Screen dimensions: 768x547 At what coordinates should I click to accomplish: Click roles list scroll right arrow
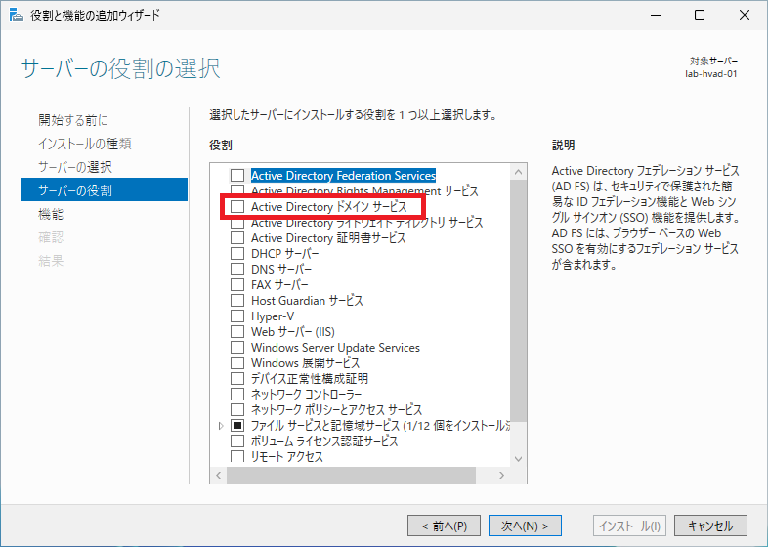(x=501, y=475)
